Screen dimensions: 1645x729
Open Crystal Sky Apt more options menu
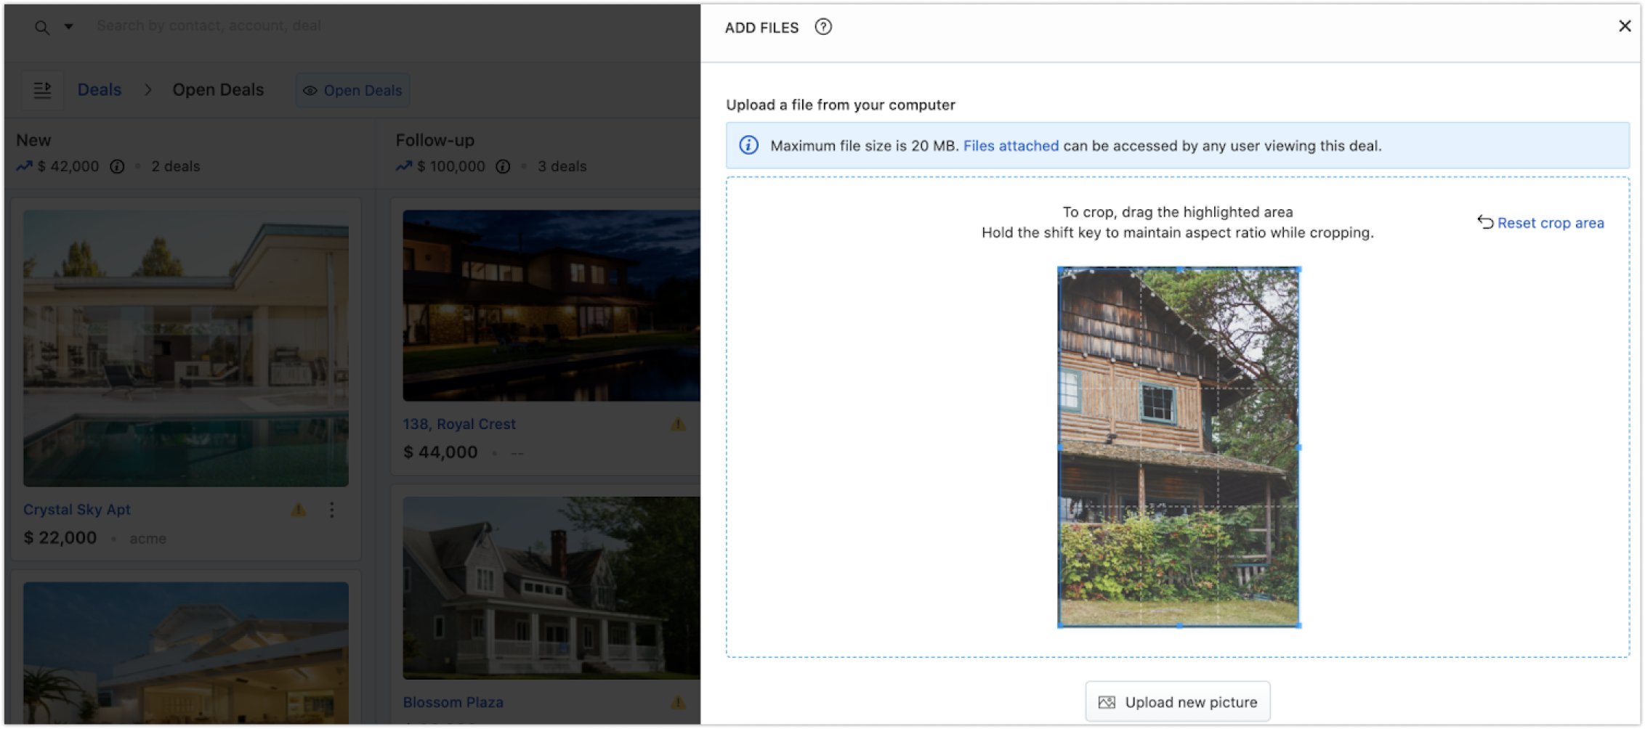click(332, 510)
